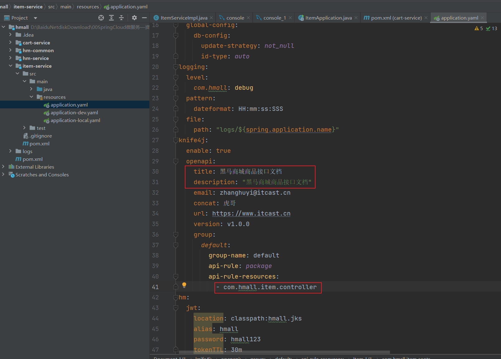The height and width of the screenshot is (359, 501).
Task: Click the application-dev.yaml file icon
Action: point(47,113)
